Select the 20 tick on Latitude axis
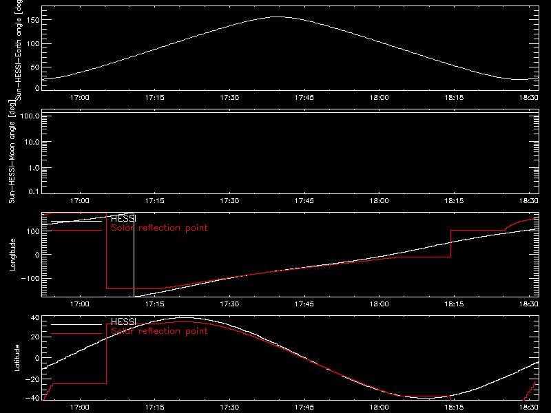551x413 pixels. (35, 337)
